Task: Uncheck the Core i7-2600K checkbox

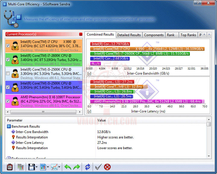Action: (8, 59)
